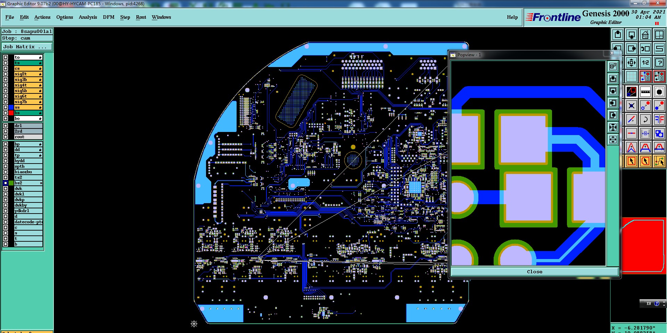Click the previous view undo icon
The image size is (667, 333).
(x=645, y=49)
